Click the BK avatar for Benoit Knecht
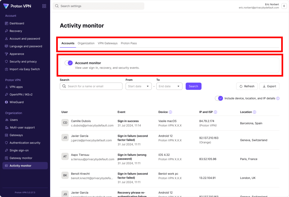This screenshot has width=289, height=197. (65, 175)
